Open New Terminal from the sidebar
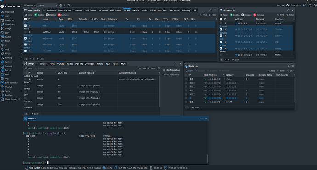Image resolution: width=317 pixels, height=170 pixels. pyautogui.click(x=10, y=83)
